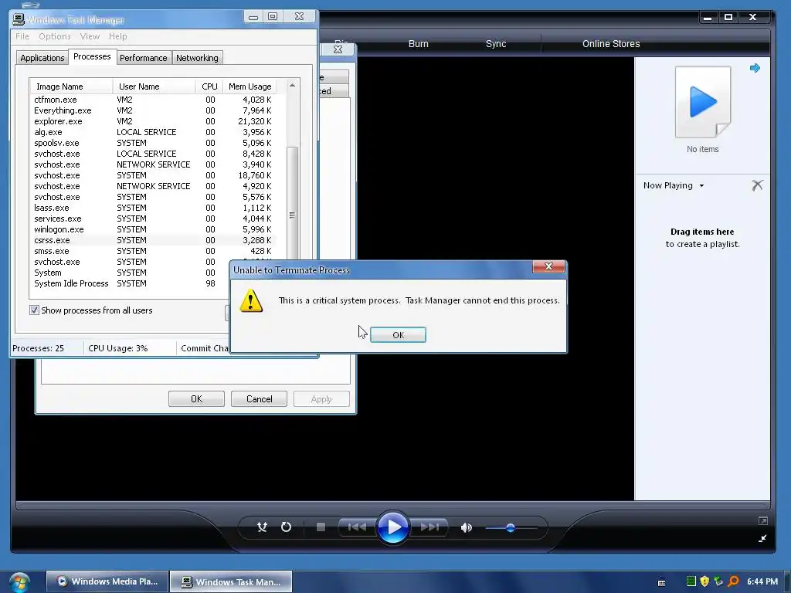
Task: Toggle repeat in Media Player
Action: point(286,527)
